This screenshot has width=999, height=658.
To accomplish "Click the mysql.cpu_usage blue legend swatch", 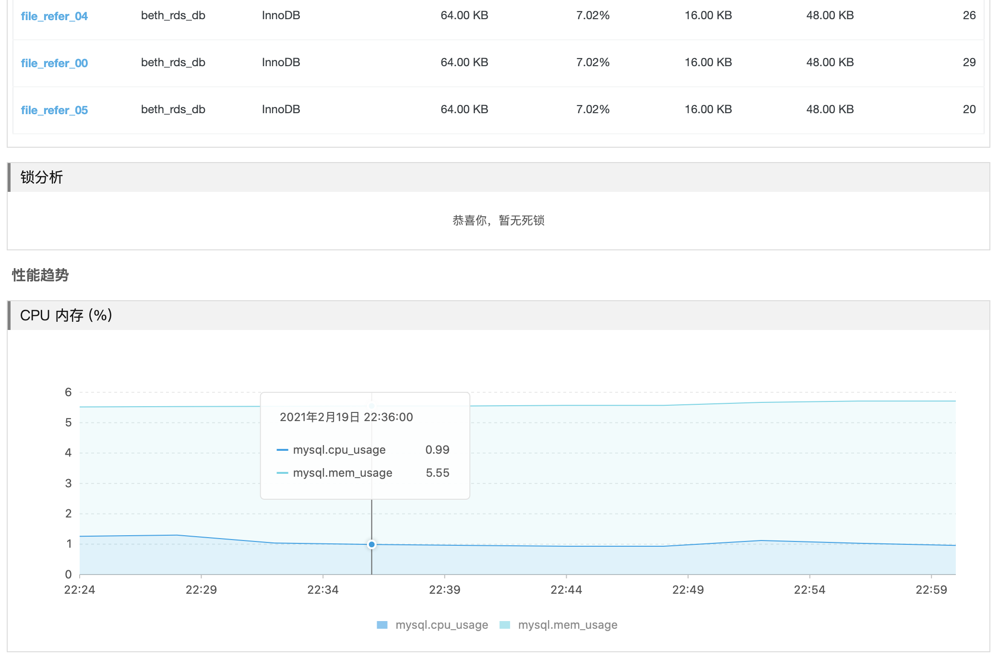I will (382, 625).
